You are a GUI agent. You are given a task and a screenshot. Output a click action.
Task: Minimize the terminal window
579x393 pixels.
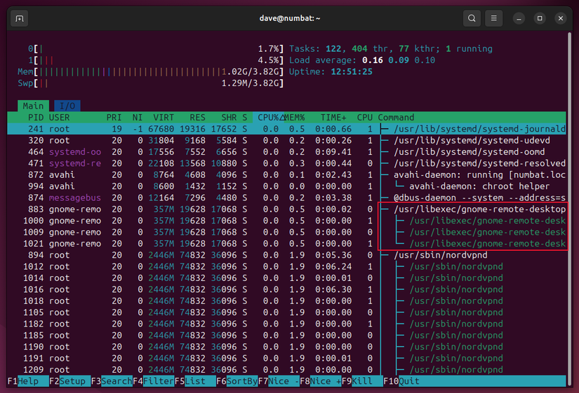coord(519,18)
